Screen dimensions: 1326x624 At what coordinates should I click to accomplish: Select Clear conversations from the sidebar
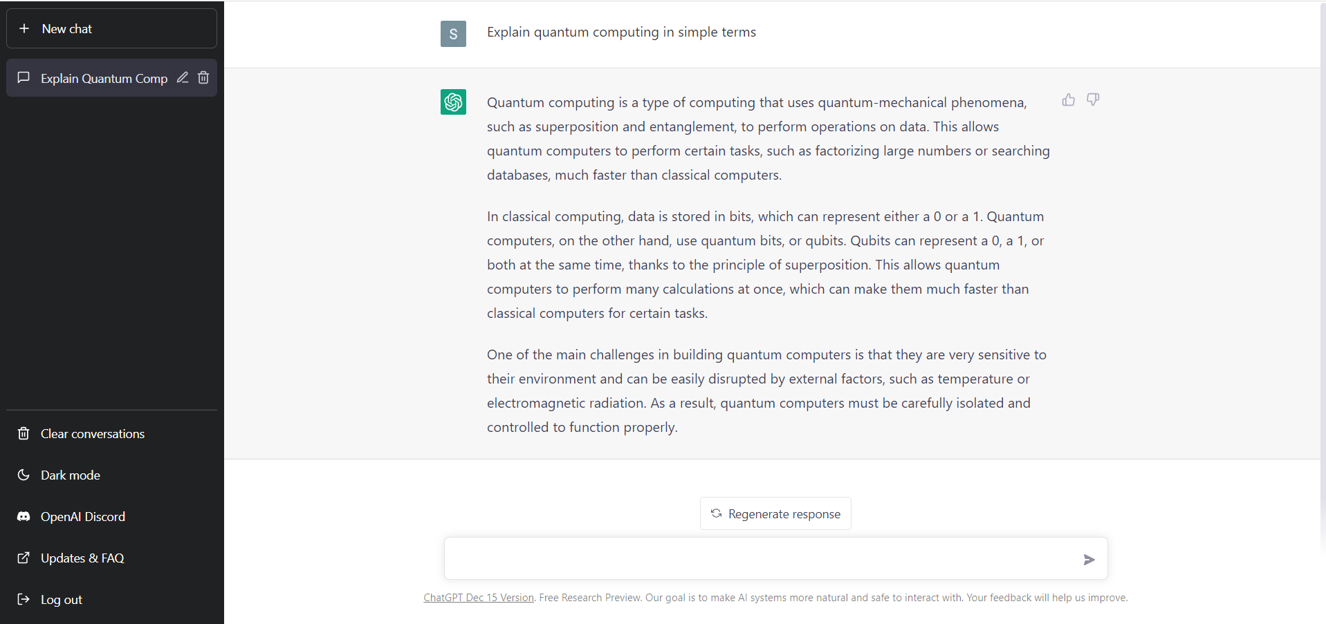point(92,433)
